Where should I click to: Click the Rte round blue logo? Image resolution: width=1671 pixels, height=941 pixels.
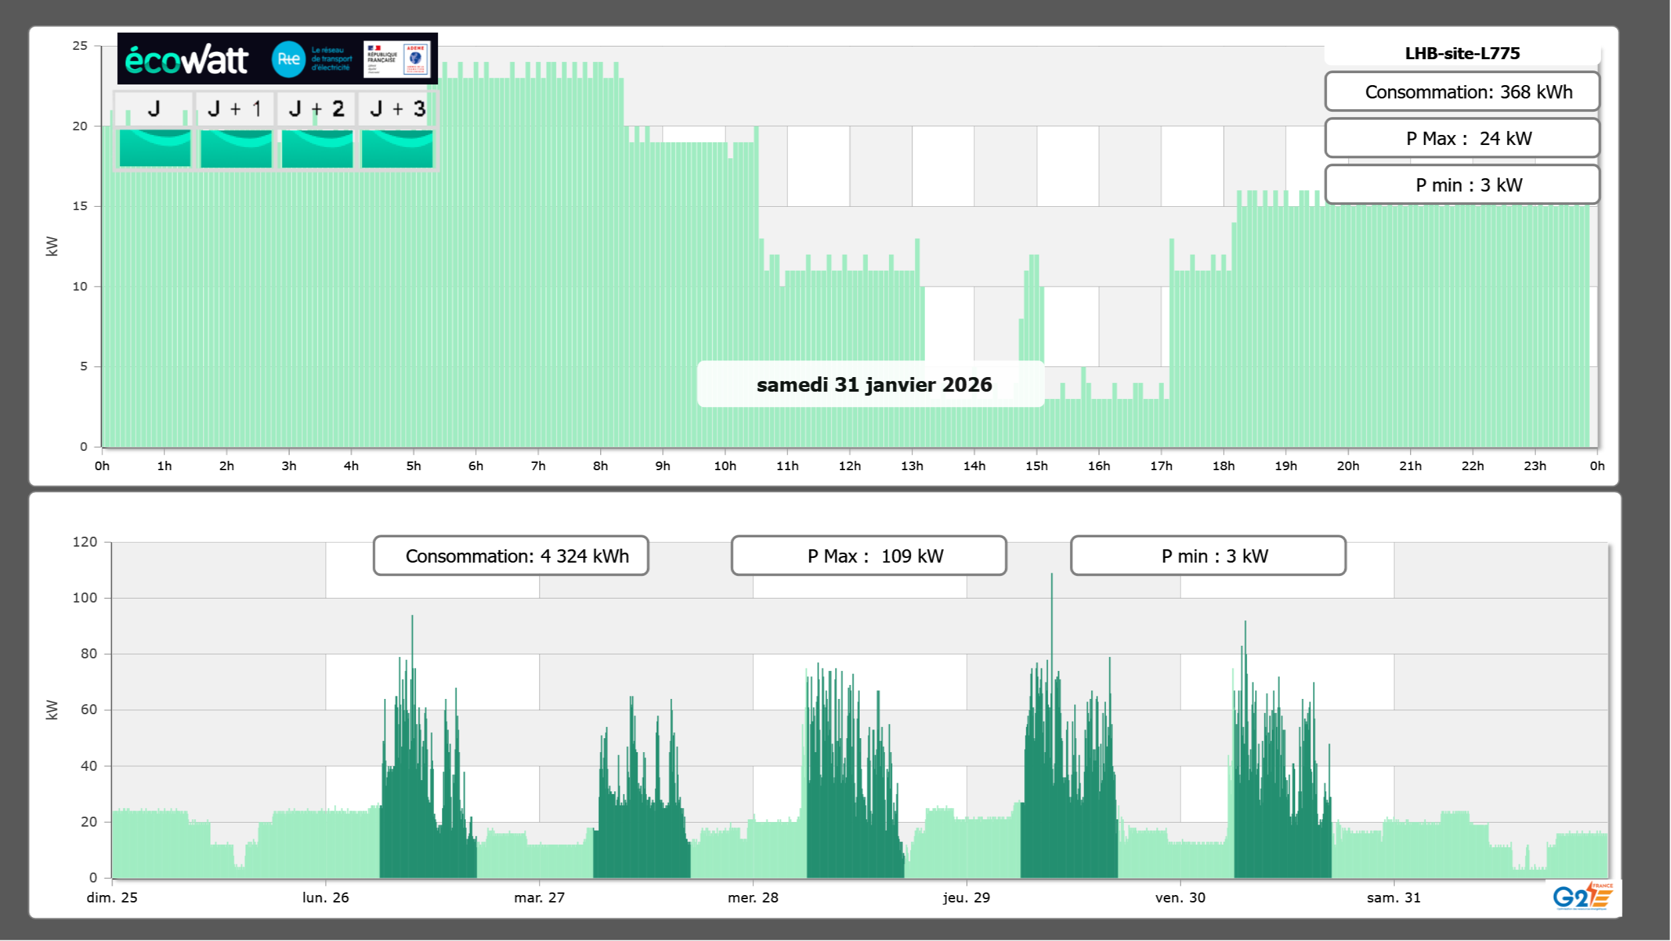[288, 59]
